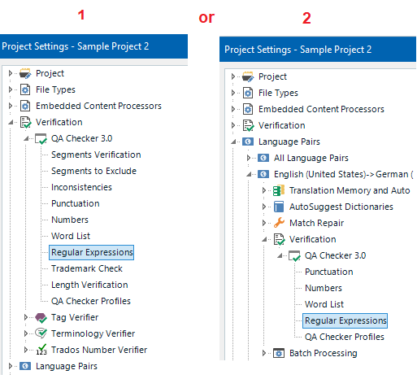The height and width of the screenshot is (379, 417).
Task: Click the Trados Number Verifier icon
Action: click(x=41, y=350)
